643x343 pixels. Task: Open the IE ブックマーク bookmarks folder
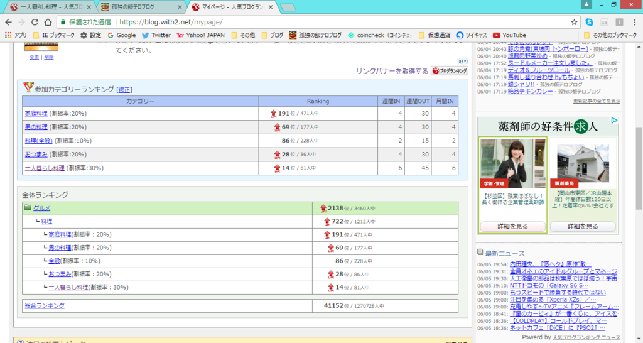pos(54,35)
